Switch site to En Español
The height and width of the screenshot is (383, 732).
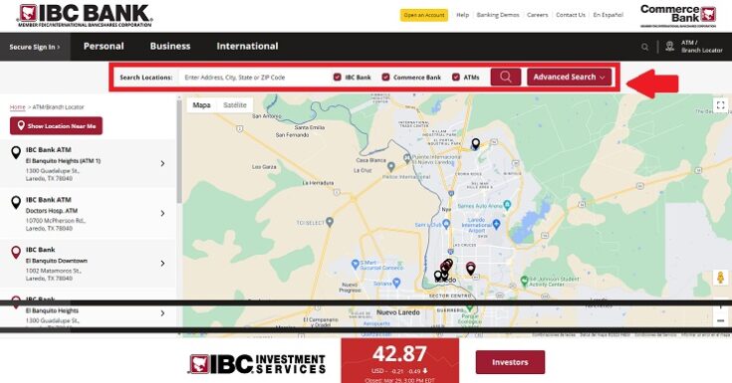point(608,15)
